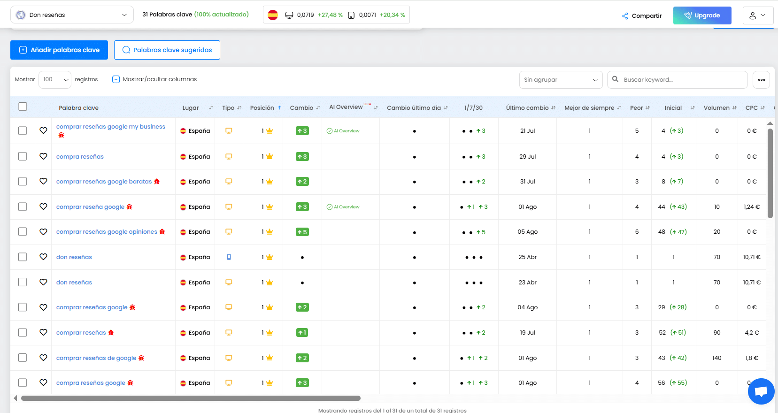Check the box for 'comprar reseñas google baratas'
The width and height of the screenshot is (778, 413).
coord(23,181)
